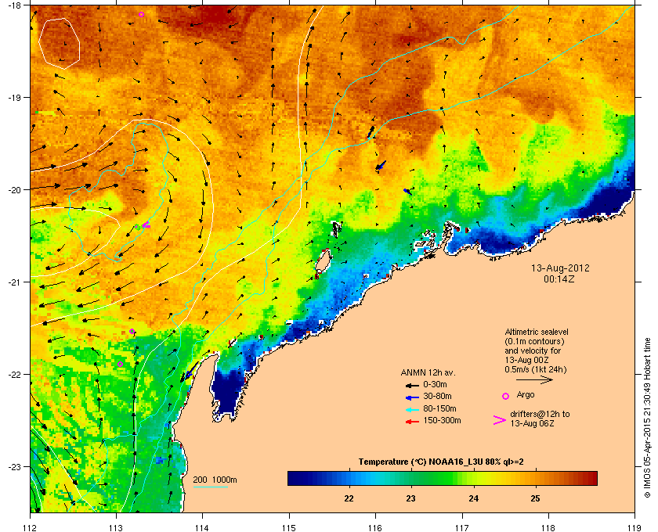
Task: Click the latitude axis label -20
Action: [x=14, y=189]
